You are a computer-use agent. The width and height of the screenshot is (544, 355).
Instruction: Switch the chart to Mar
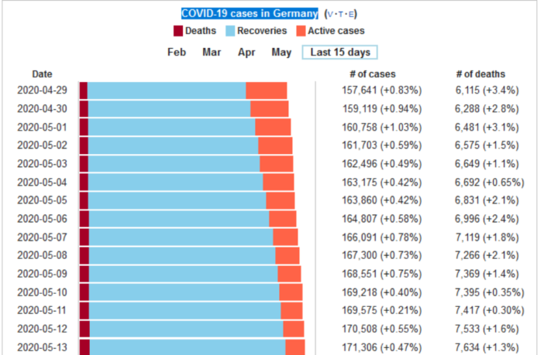(x=212, y=53)
